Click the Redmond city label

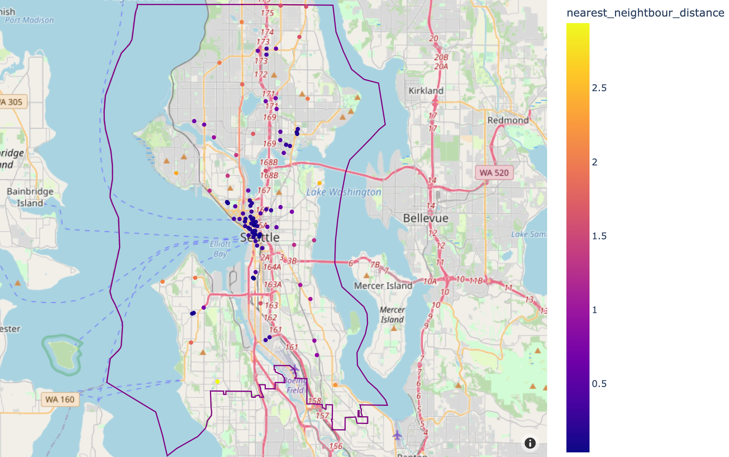[x=508, y=120]
